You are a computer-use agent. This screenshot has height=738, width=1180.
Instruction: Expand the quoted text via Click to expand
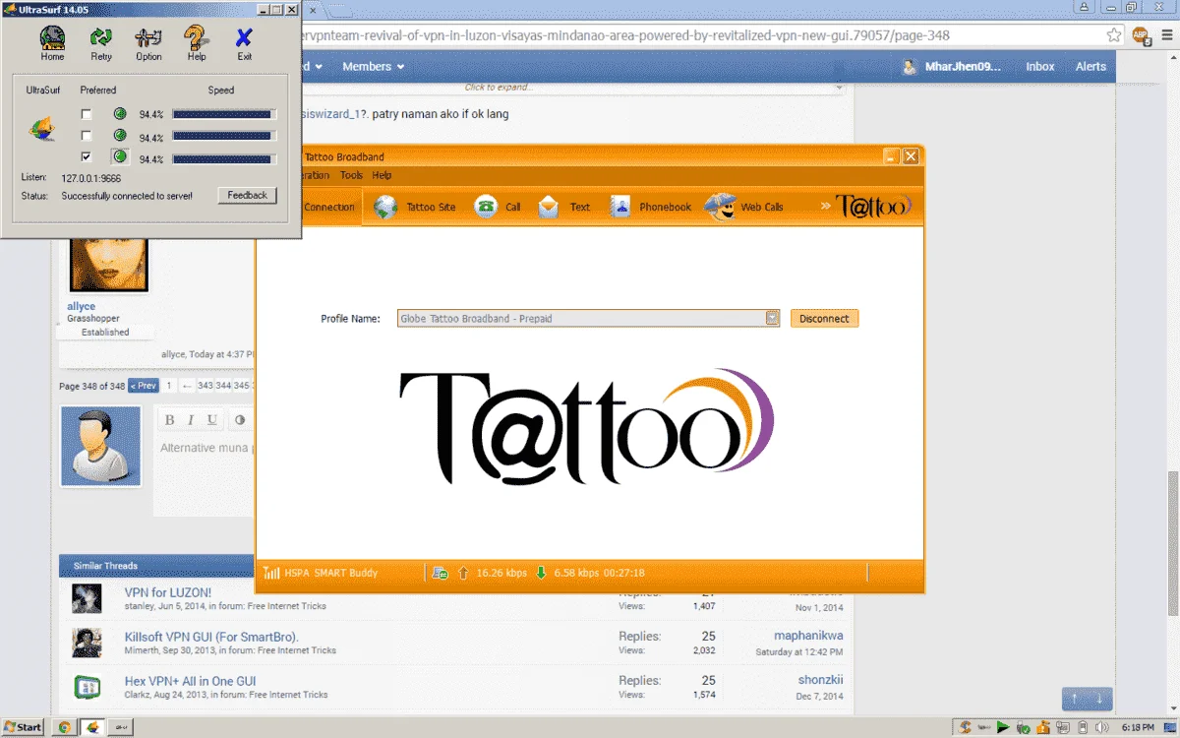(500, 87)
